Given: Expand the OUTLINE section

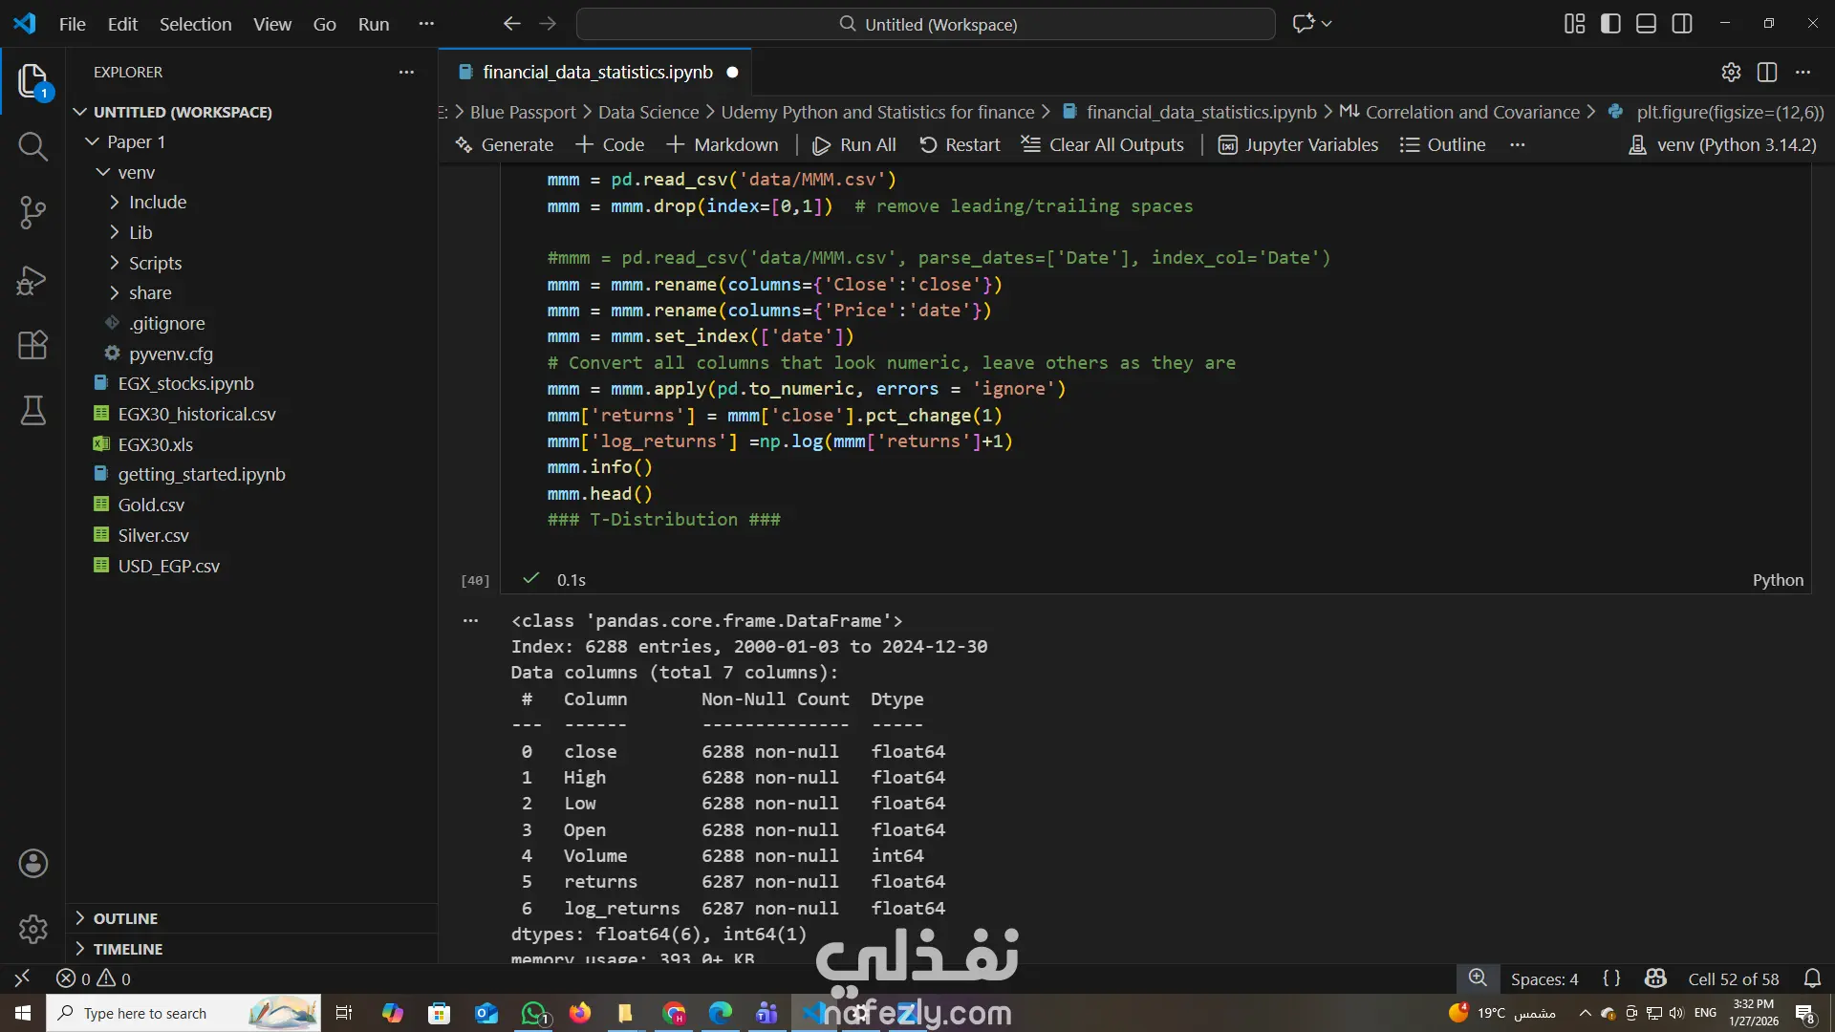Looking at the screenshot, I should tap(125, 918).
